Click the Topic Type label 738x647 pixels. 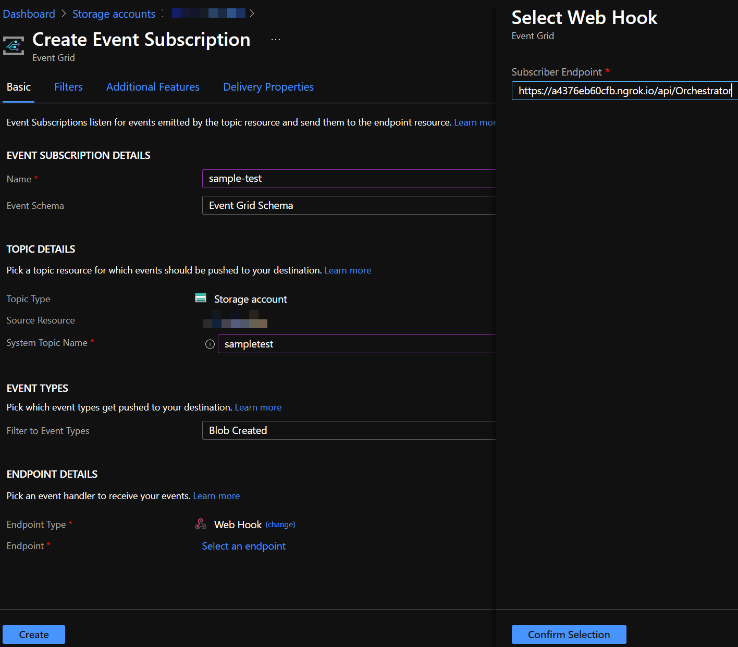pos(29,299)
